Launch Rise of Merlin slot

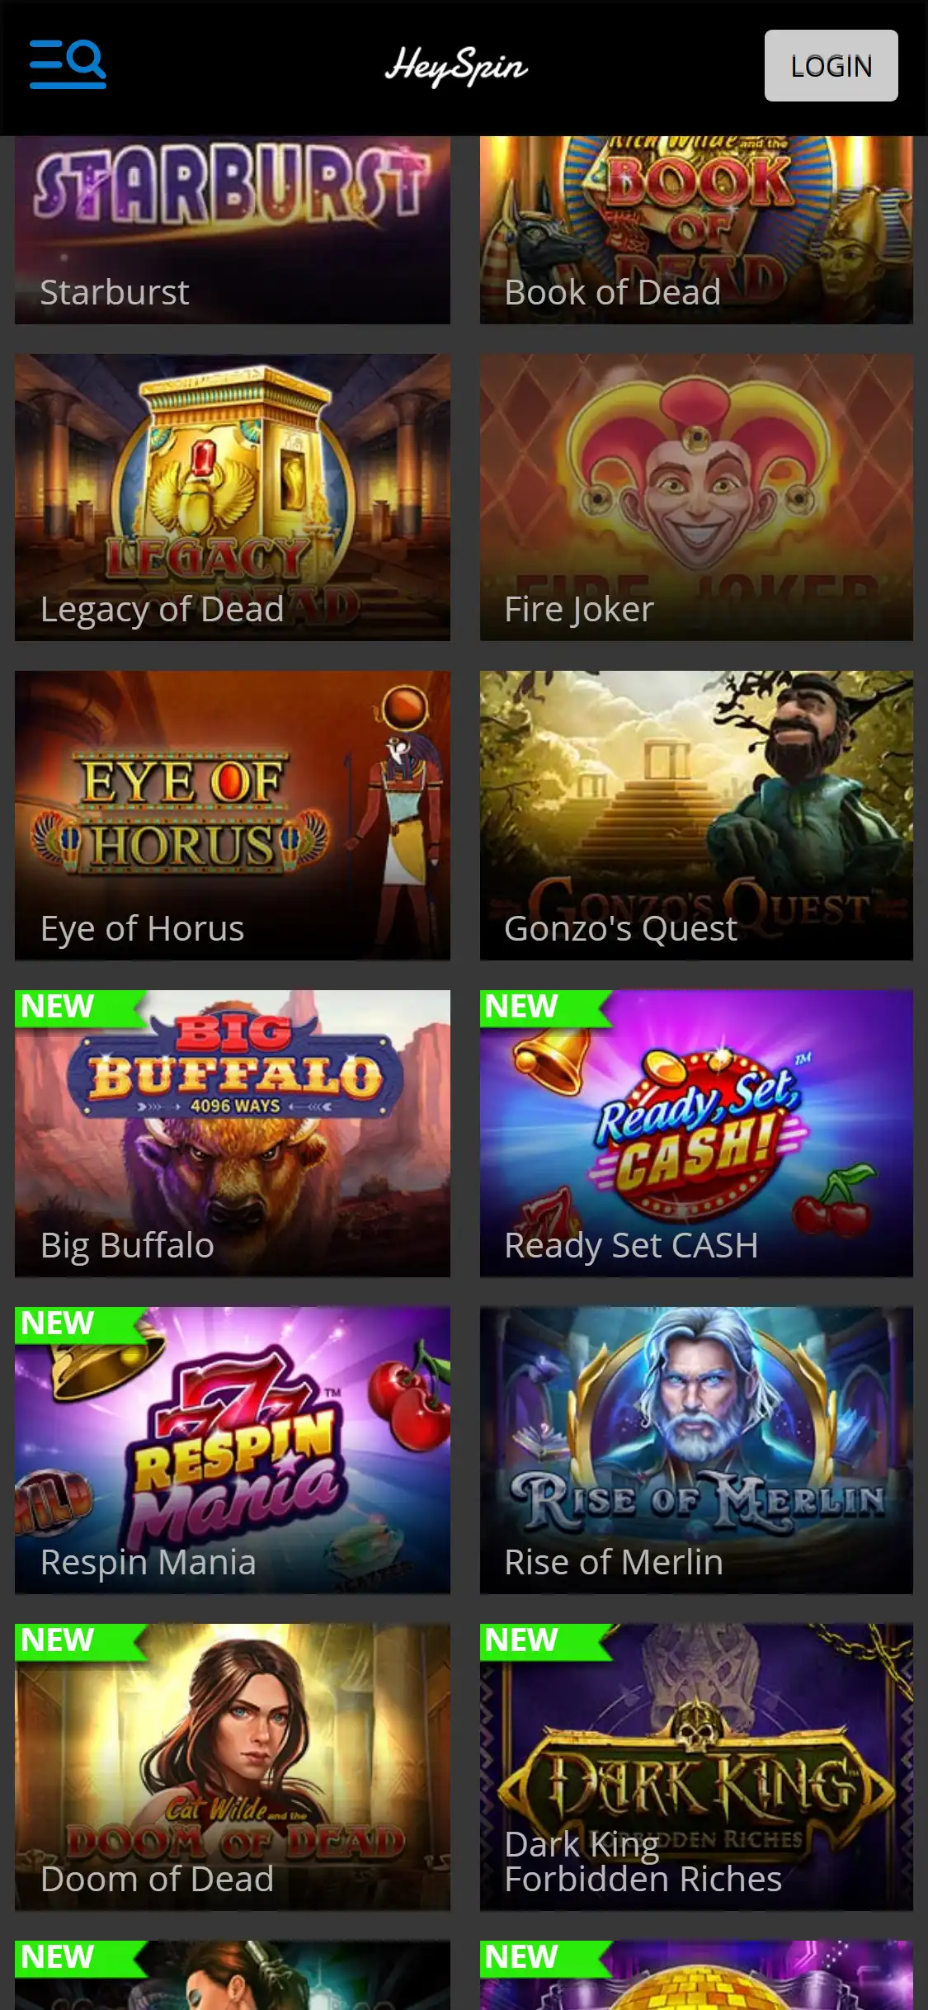point(696,1450)
